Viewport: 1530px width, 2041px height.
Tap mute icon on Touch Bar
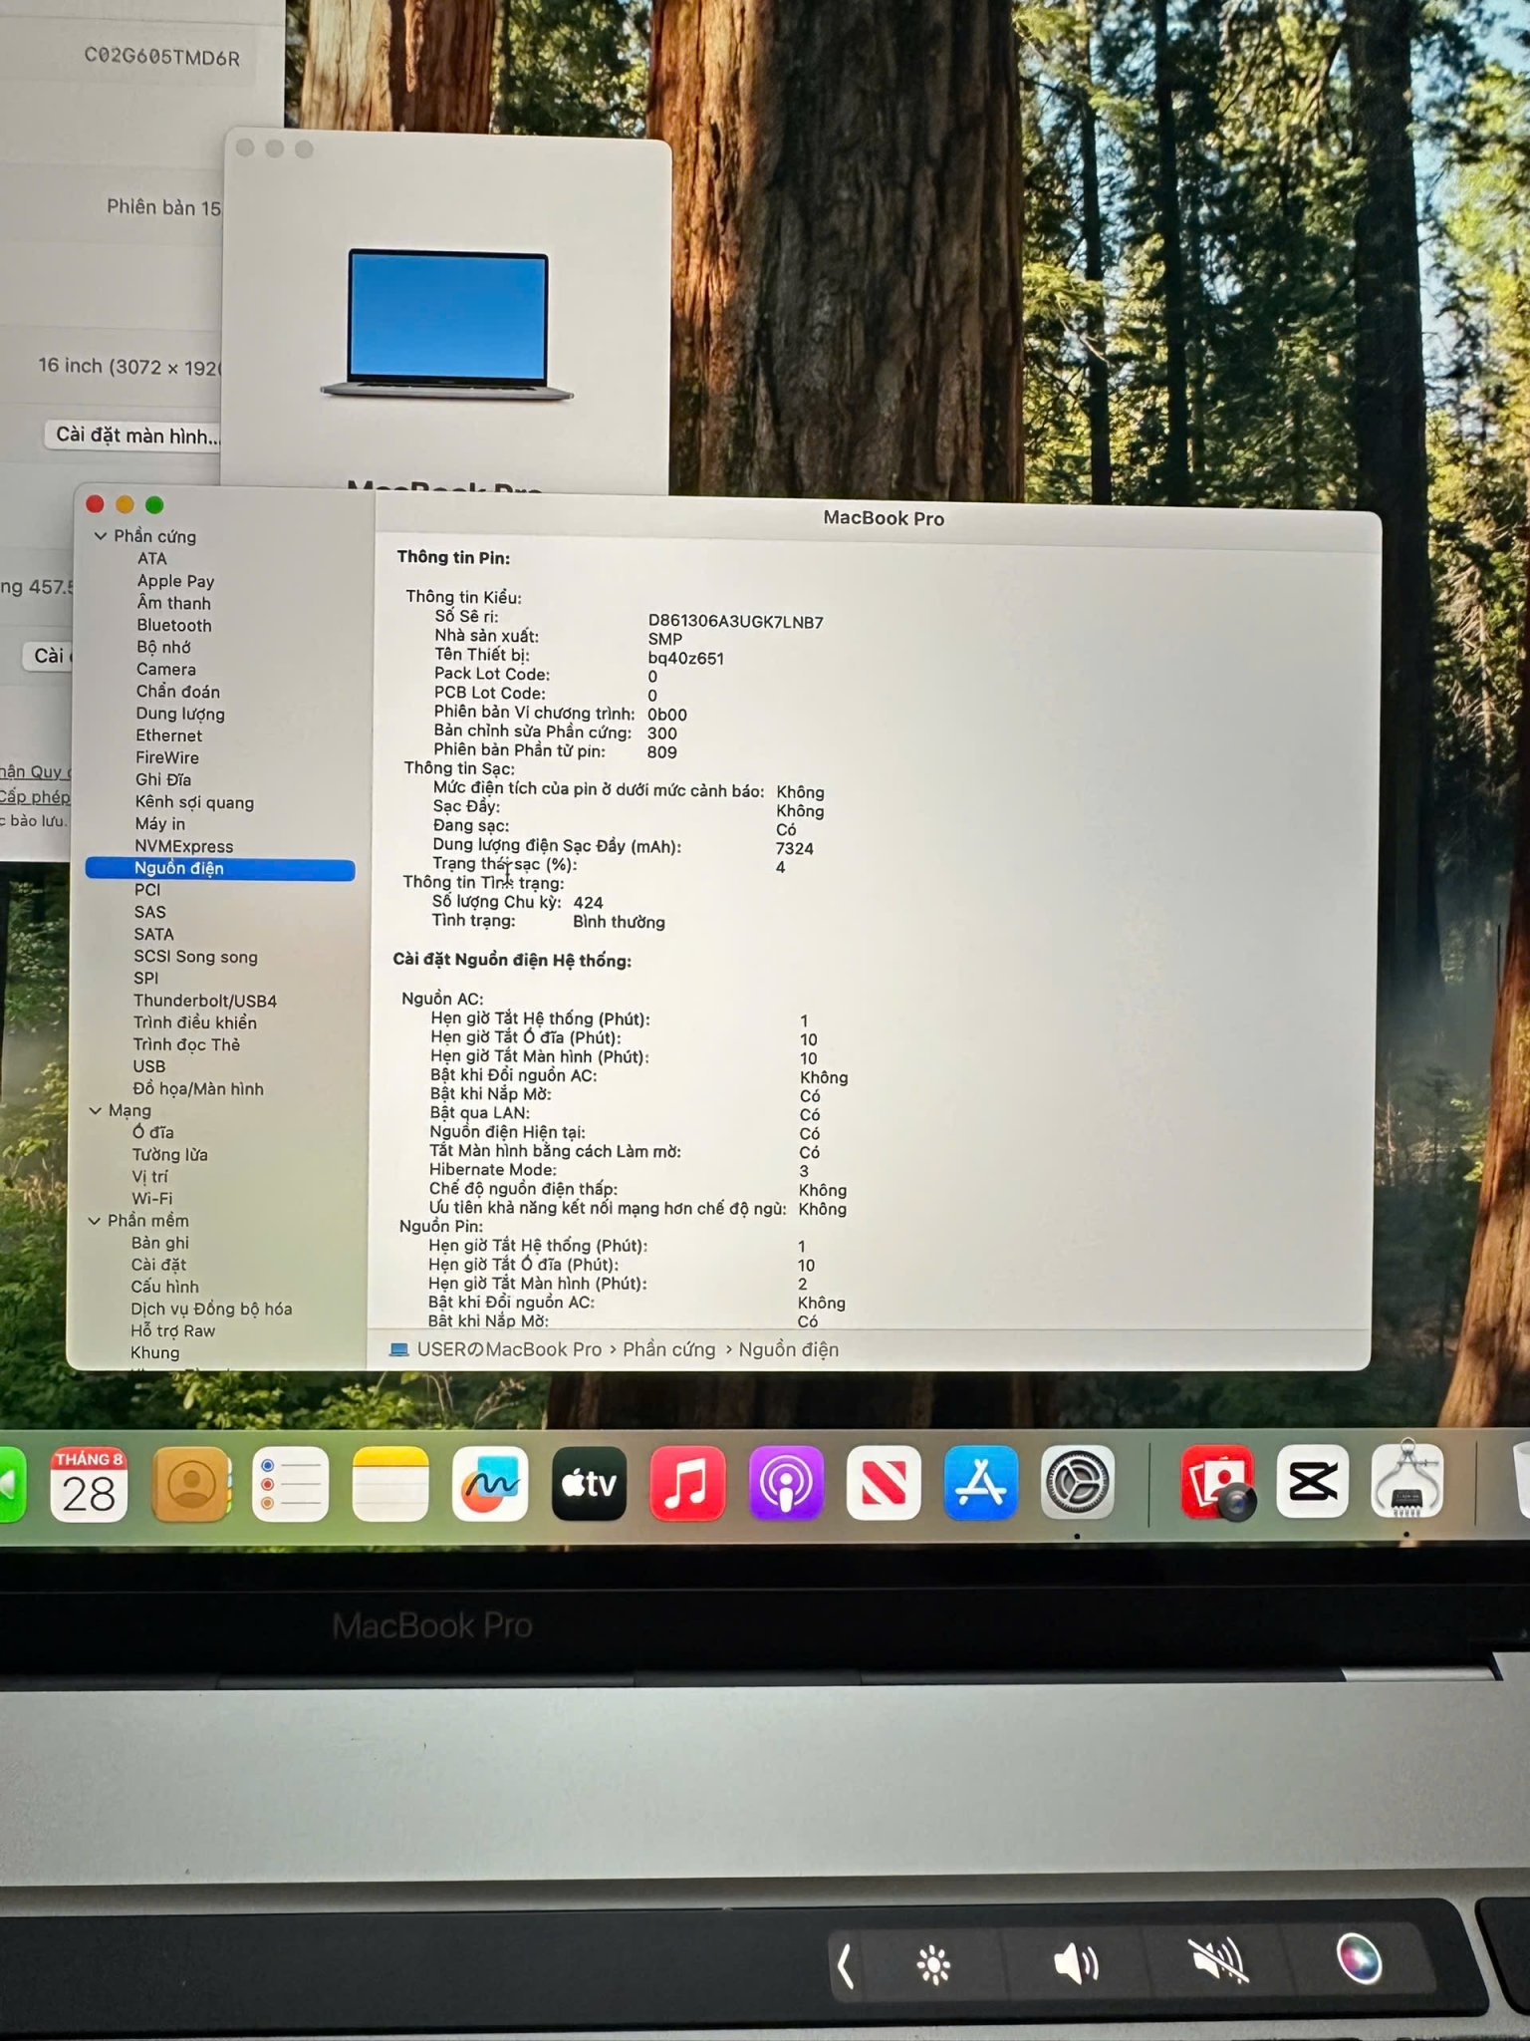pos(1219,1960)
